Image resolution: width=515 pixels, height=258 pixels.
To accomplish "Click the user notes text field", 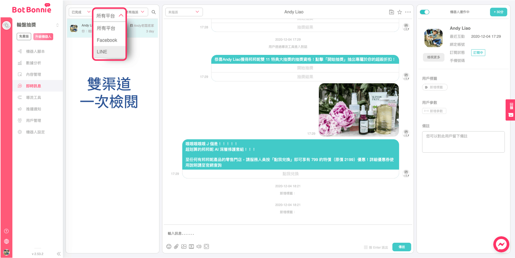I will pos(463,142).
